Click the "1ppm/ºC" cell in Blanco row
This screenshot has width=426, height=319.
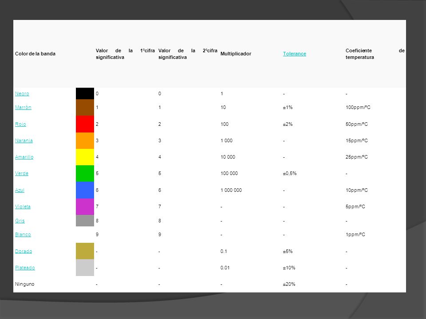coord(355,235)
